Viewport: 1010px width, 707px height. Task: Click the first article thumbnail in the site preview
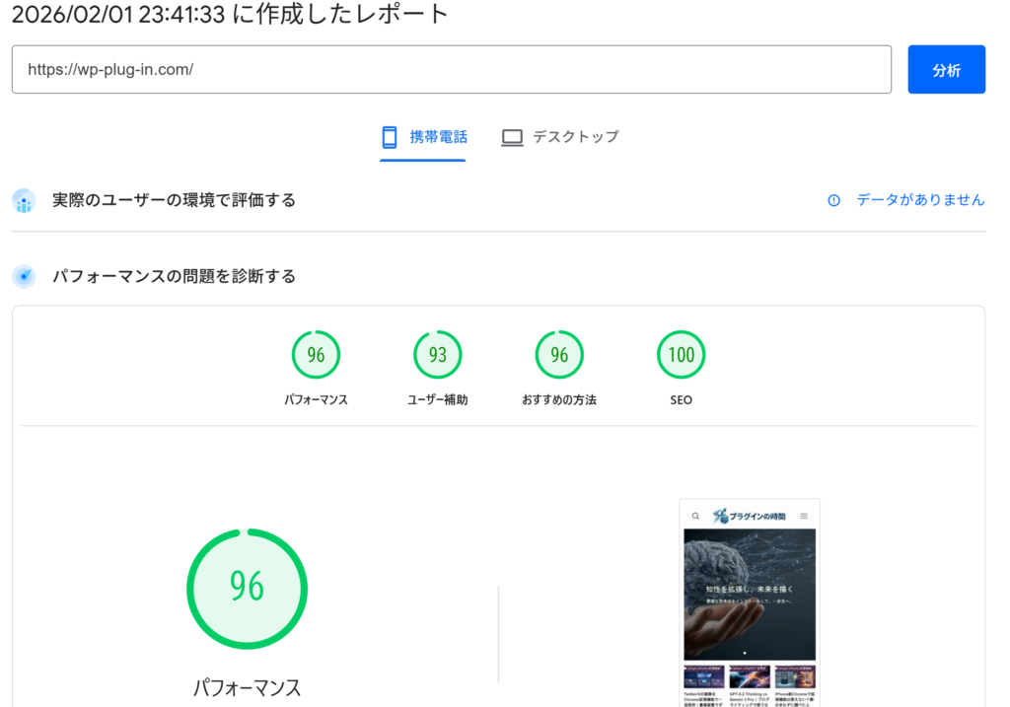tap(703, 677)
